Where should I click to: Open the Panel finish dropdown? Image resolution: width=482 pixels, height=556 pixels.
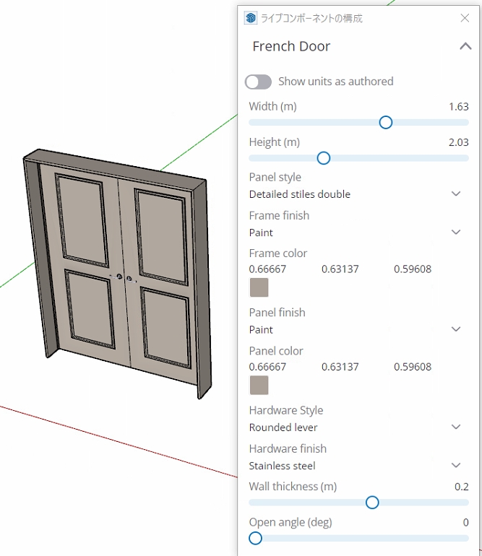click(x=455, y=329)
